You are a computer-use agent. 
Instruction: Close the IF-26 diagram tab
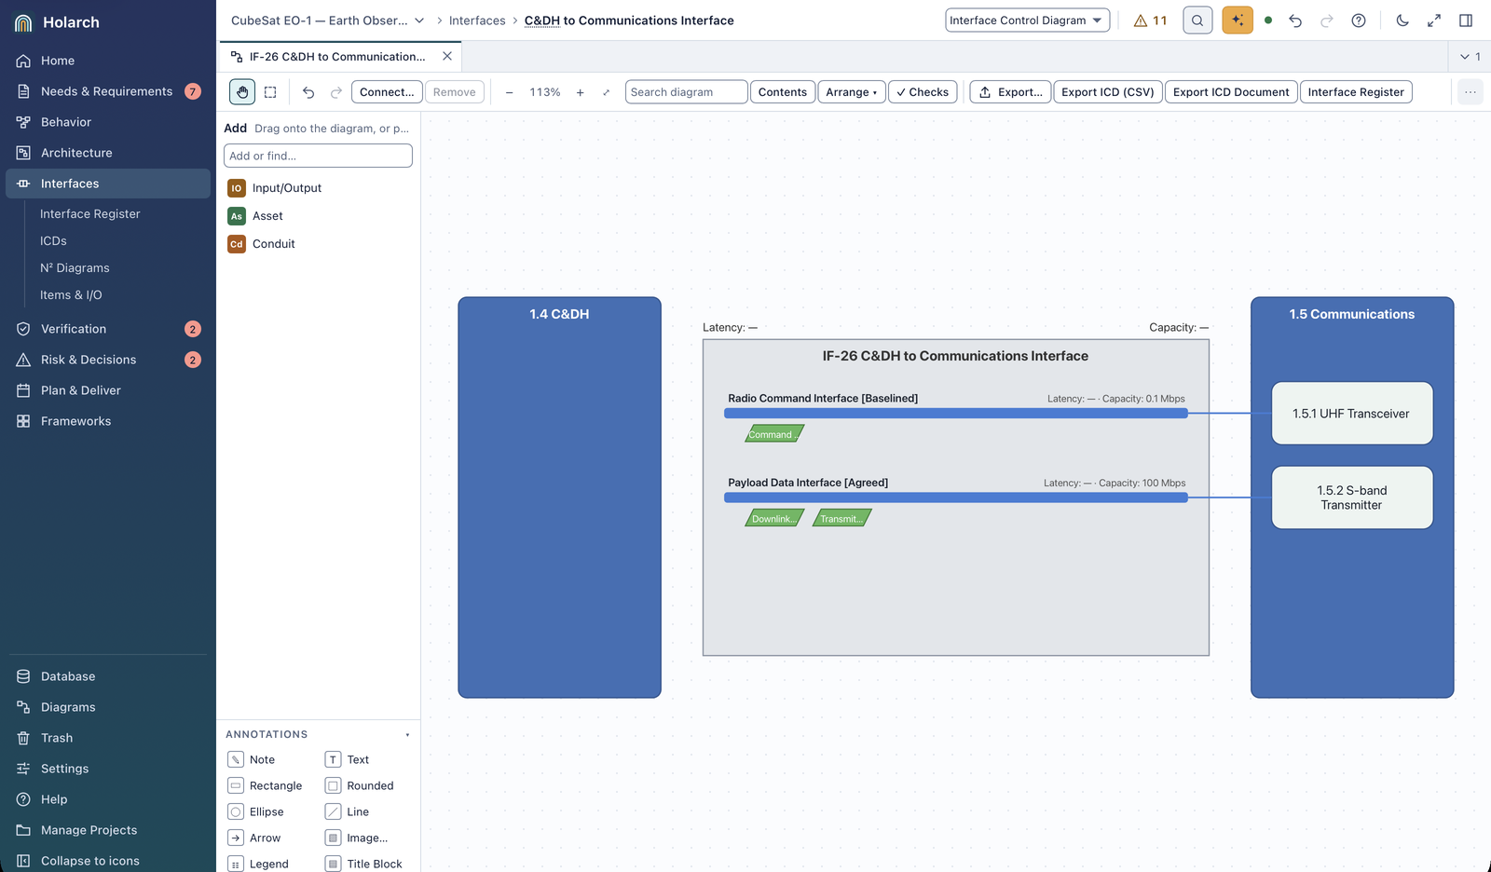point(447,57)
